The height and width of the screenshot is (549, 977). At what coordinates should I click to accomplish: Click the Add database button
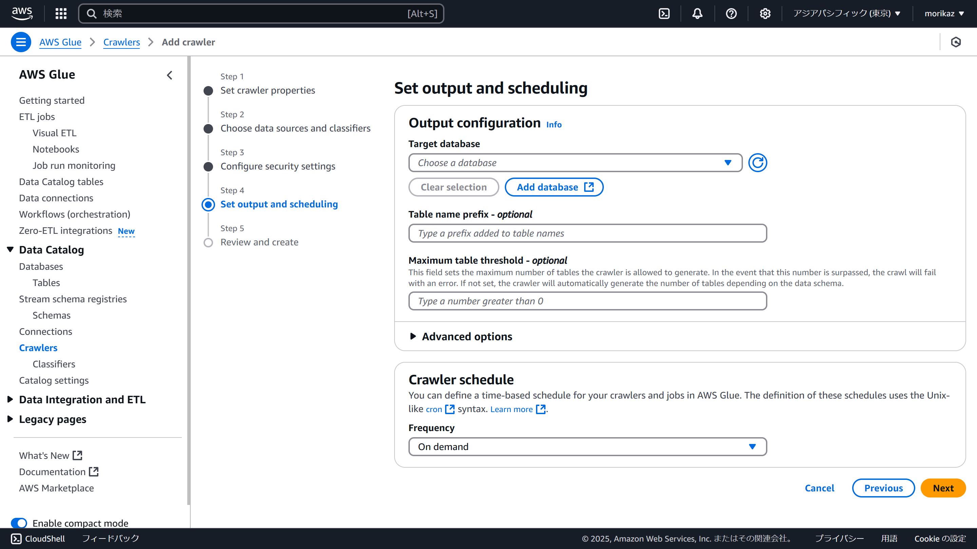pos(554,187)
